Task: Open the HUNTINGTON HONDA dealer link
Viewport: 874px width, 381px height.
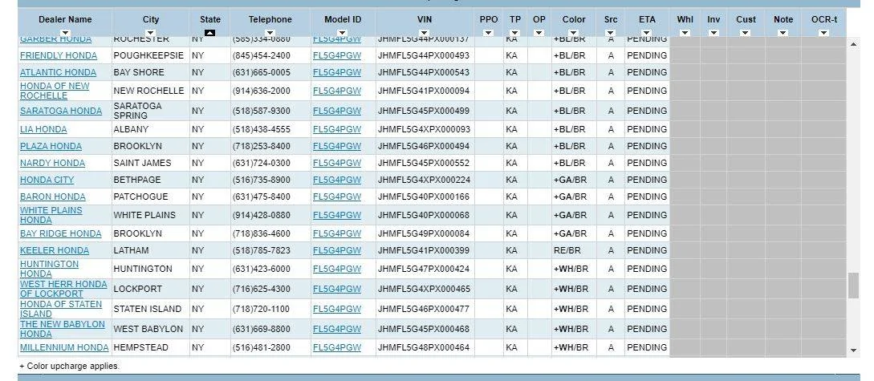Action: (49, 269)
